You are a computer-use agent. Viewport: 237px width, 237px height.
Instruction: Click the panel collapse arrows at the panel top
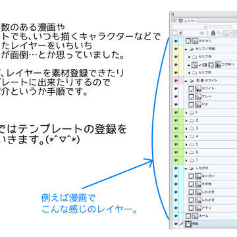pyautogui.click(x=172, y=14)
